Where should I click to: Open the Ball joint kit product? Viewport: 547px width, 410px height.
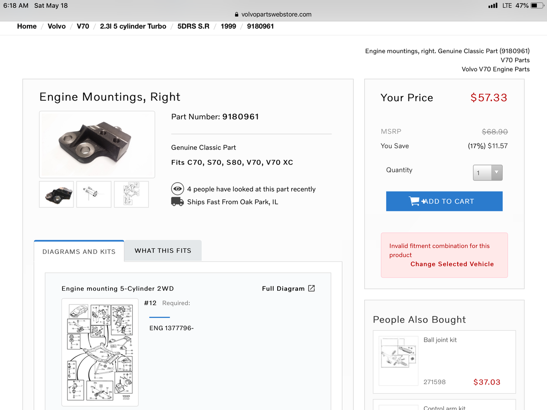coord(440,340)
